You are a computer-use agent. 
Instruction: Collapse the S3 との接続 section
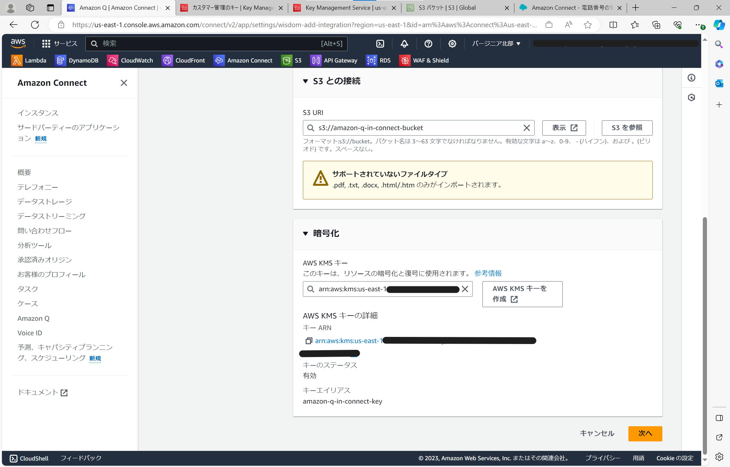coord(305,81)
